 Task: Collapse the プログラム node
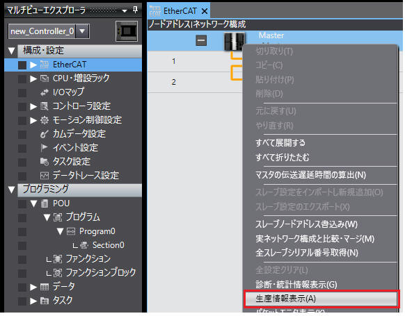[47, 217]
